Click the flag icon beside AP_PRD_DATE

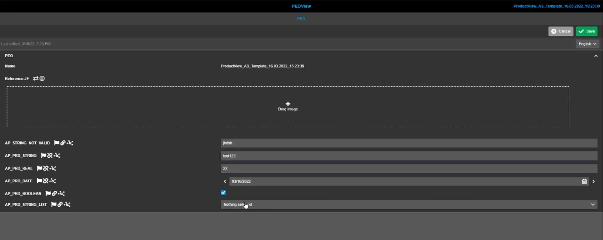(x=39, y=181)
